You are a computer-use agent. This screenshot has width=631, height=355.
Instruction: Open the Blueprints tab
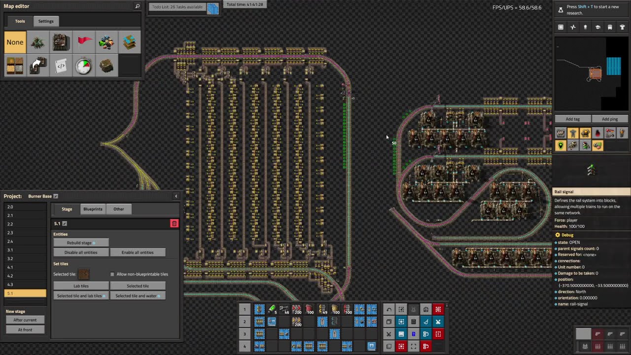pyautogui.click(x=93, y=209)
